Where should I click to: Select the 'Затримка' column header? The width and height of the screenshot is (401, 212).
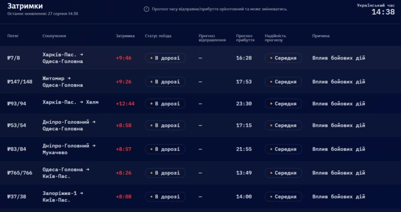[125, 36]
